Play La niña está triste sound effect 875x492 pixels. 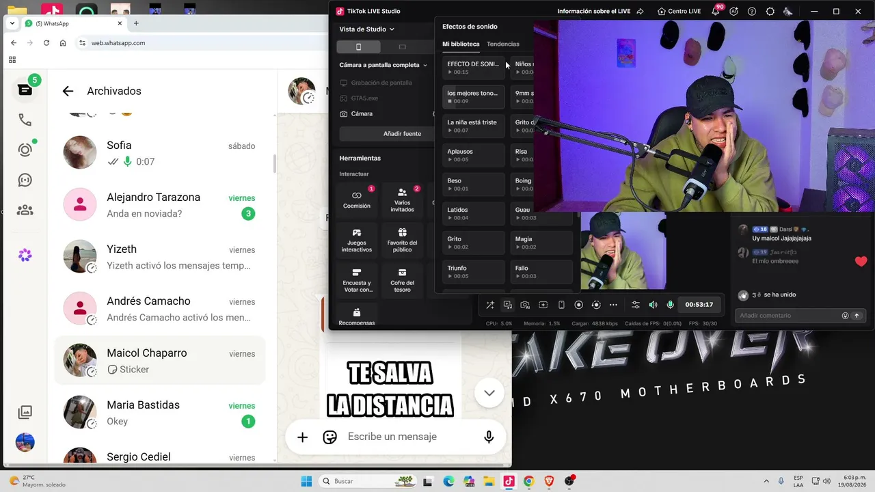click(x=474, y=126)
